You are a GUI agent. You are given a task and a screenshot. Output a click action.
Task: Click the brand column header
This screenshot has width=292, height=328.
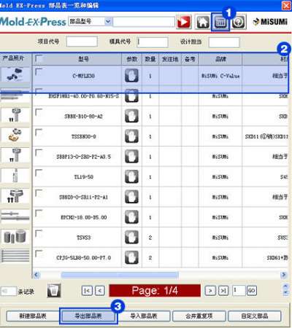(x=220, y=59)
